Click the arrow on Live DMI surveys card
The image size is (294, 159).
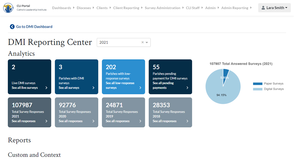(46, 88)
